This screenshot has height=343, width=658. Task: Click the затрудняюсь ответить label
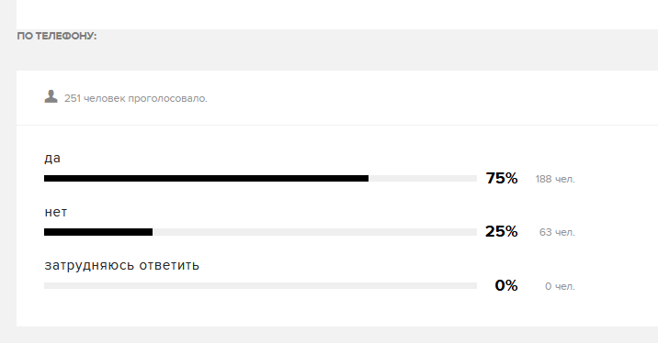[x=121, y=266]
